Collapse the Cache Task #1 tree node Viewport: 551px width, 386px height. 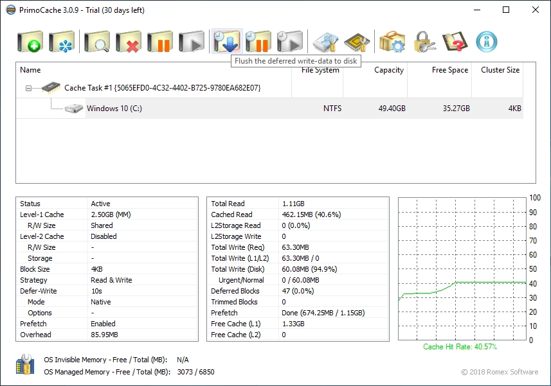[x=28, y=88]
